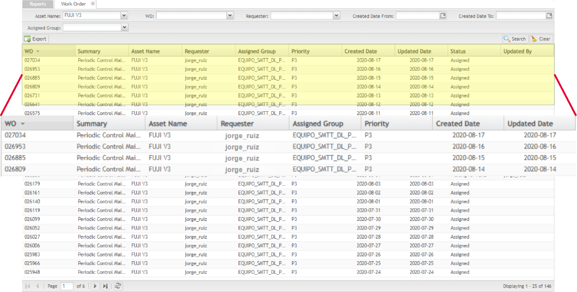Viewport: 577px width, 292px height.
Task: Select work order 025983
Action: click(x=288, y=254)
